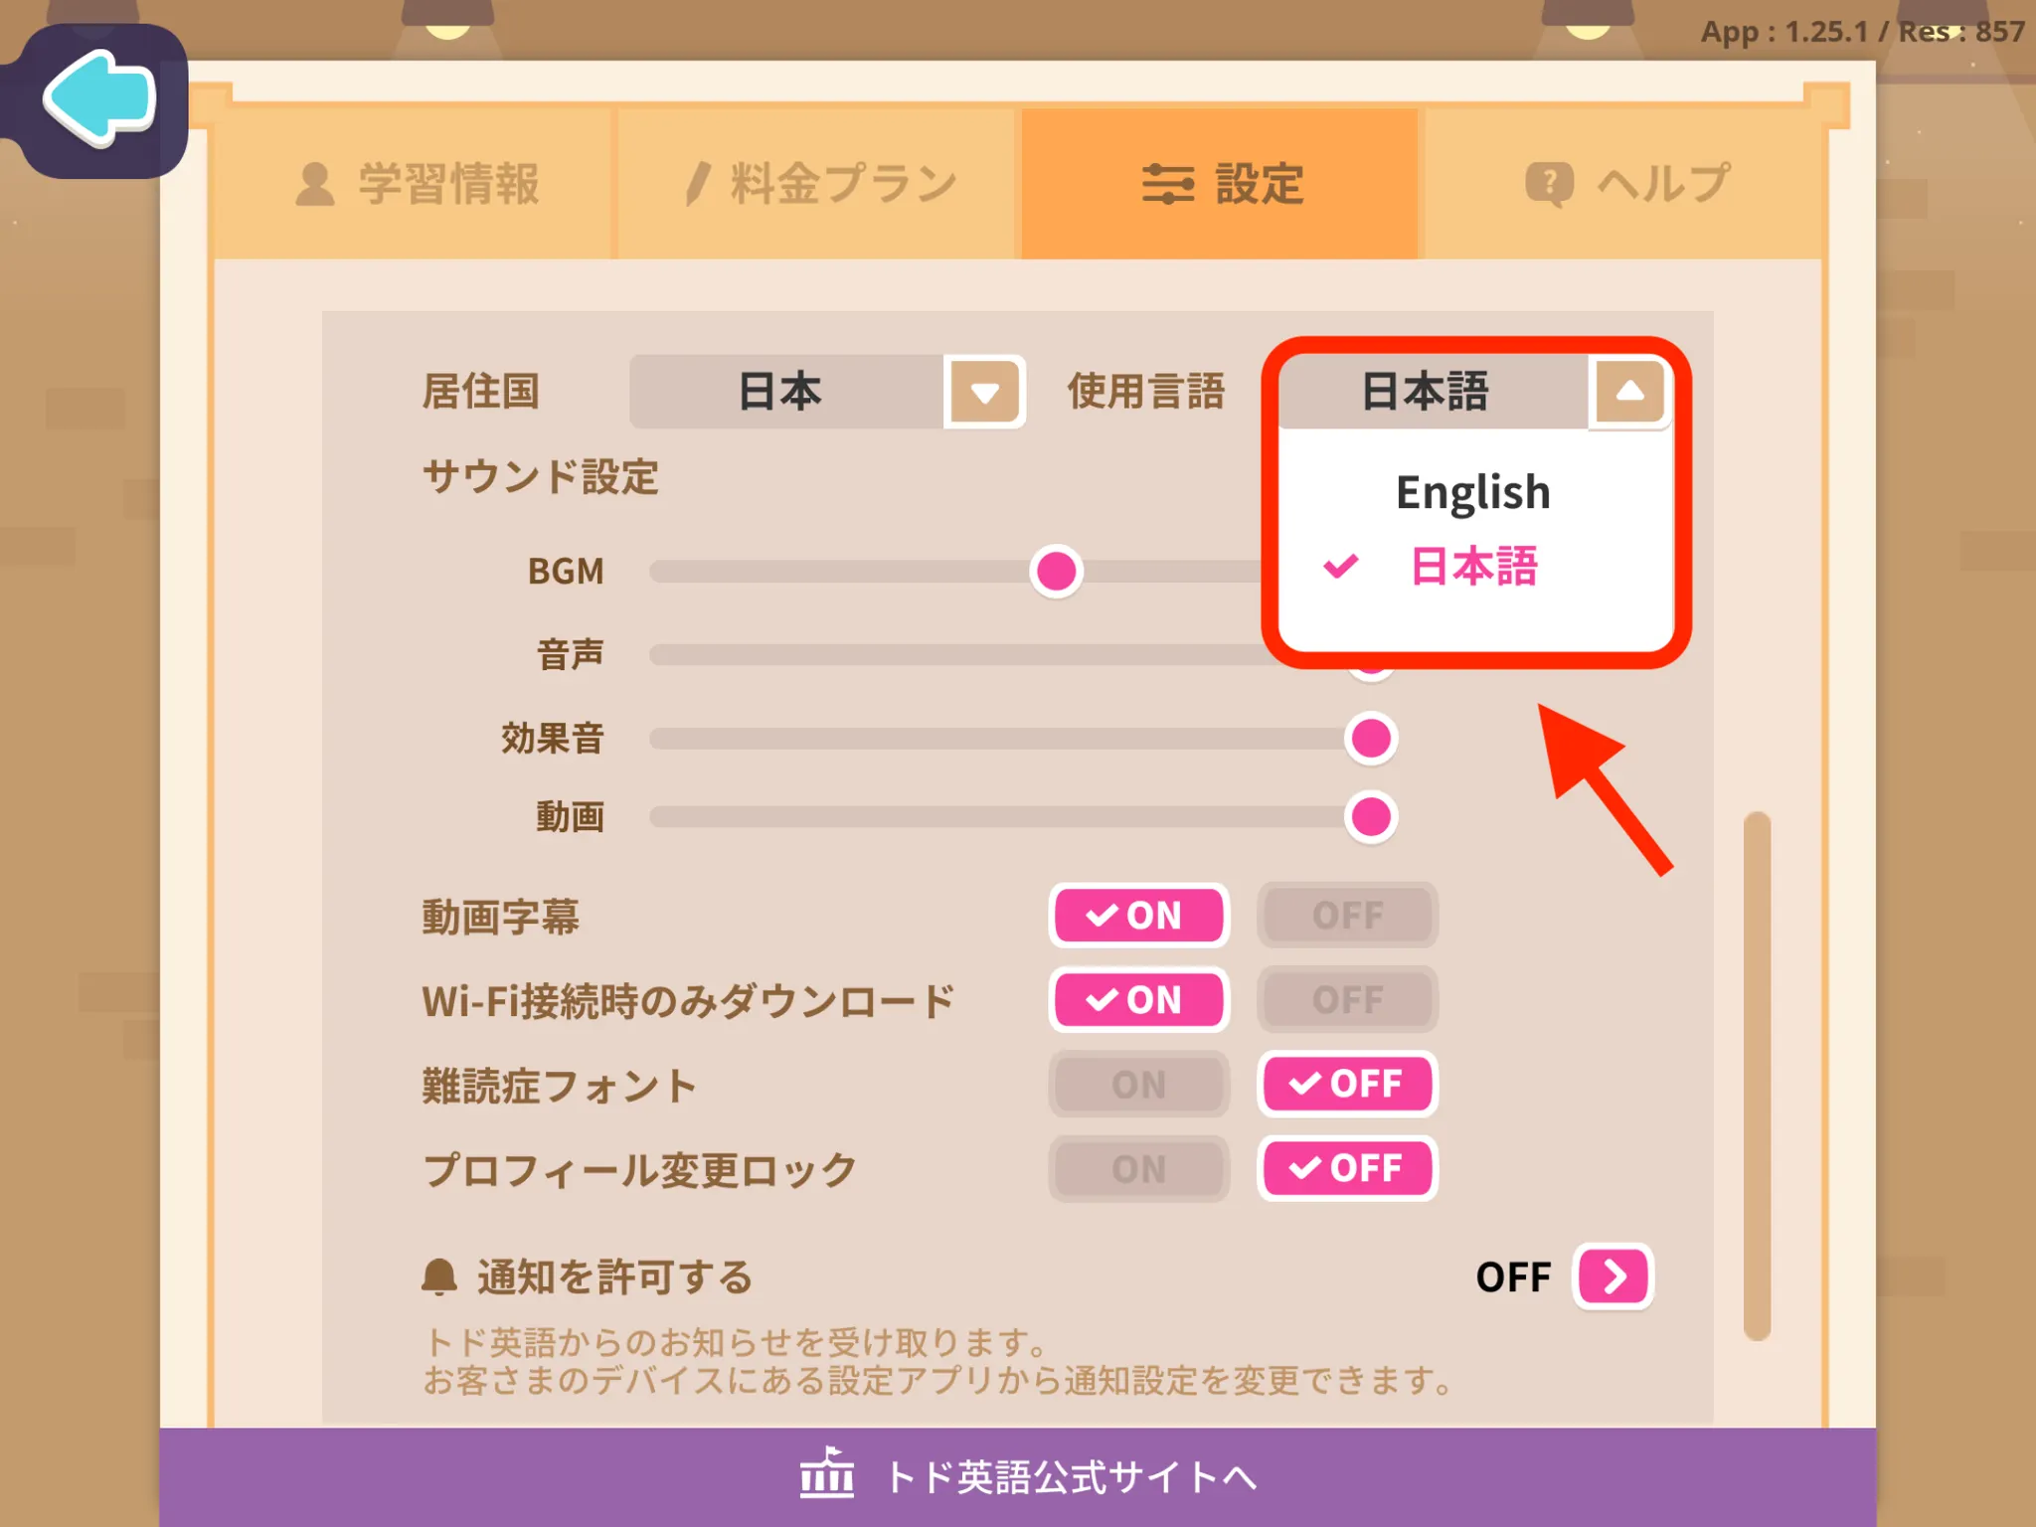Click the BGM volume slider knob
Screen dimensions: 2036x1527
(1056, 572)
